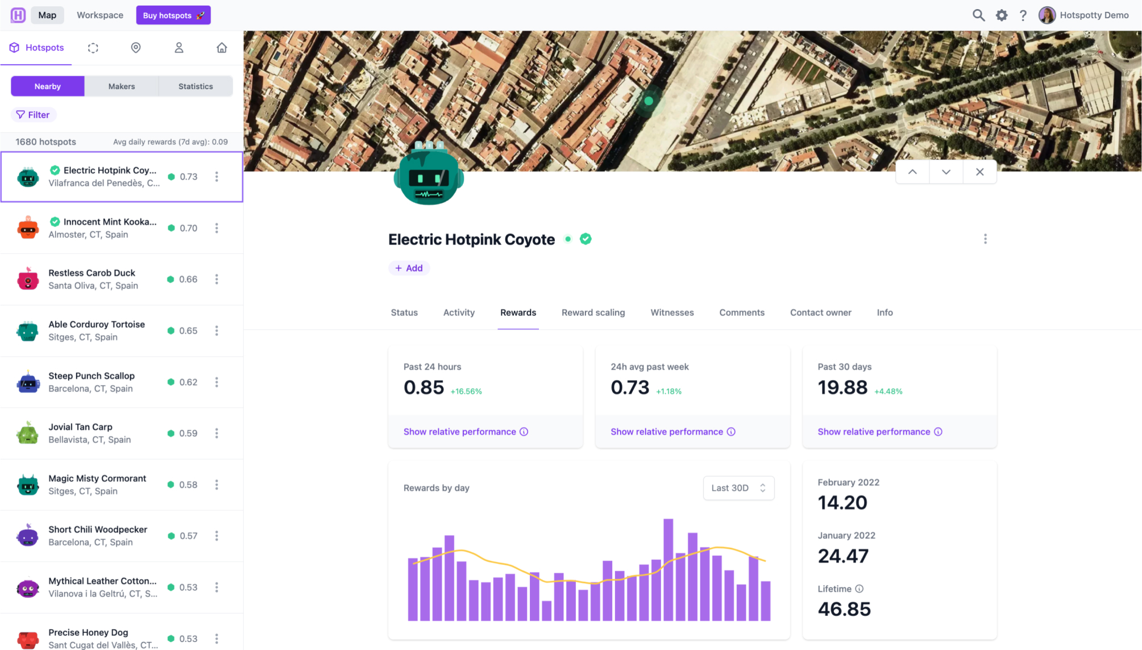Open the home icon sidebar tab
This screenshot has width=1142, height=650.
[x=222, y=48]
